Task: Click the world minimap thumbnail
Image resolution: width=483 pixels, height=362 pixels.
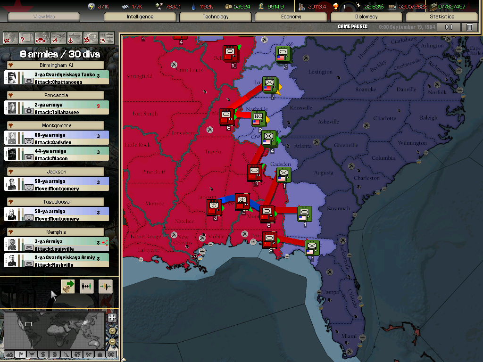Action: coord(54,329)
